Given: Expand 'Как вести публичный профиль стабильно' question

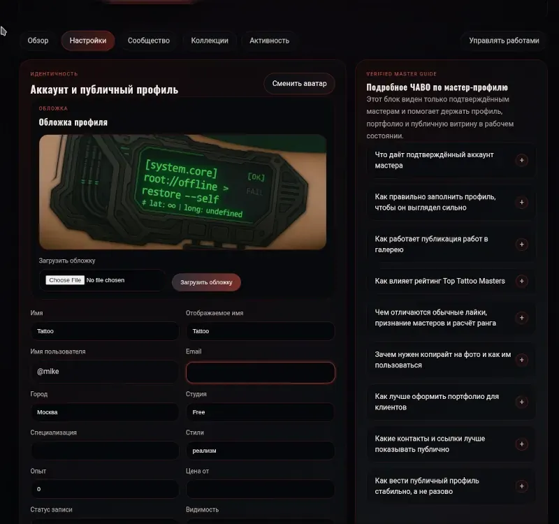Looking at the screenshot, I should [x=451, y=486].
